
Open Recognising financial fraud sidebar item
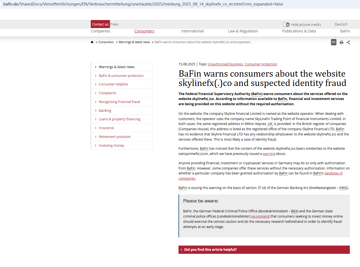tap(121, 102)
